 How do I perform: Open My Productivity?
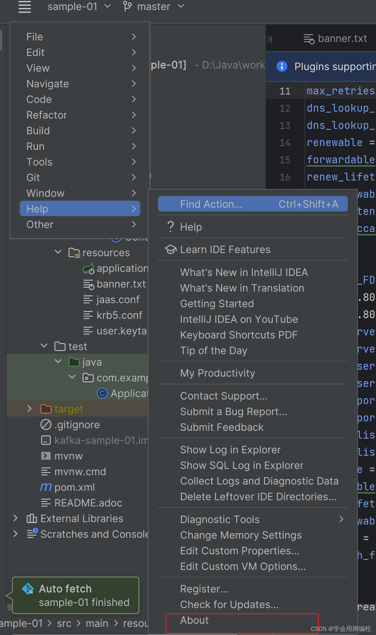tap(253, 373)
